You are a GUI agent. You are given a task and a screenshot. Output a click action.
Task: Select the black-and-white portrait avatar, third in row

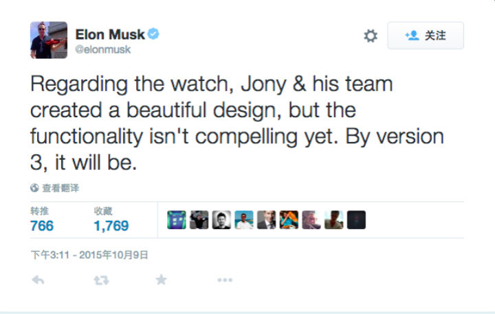pos(221,220)
